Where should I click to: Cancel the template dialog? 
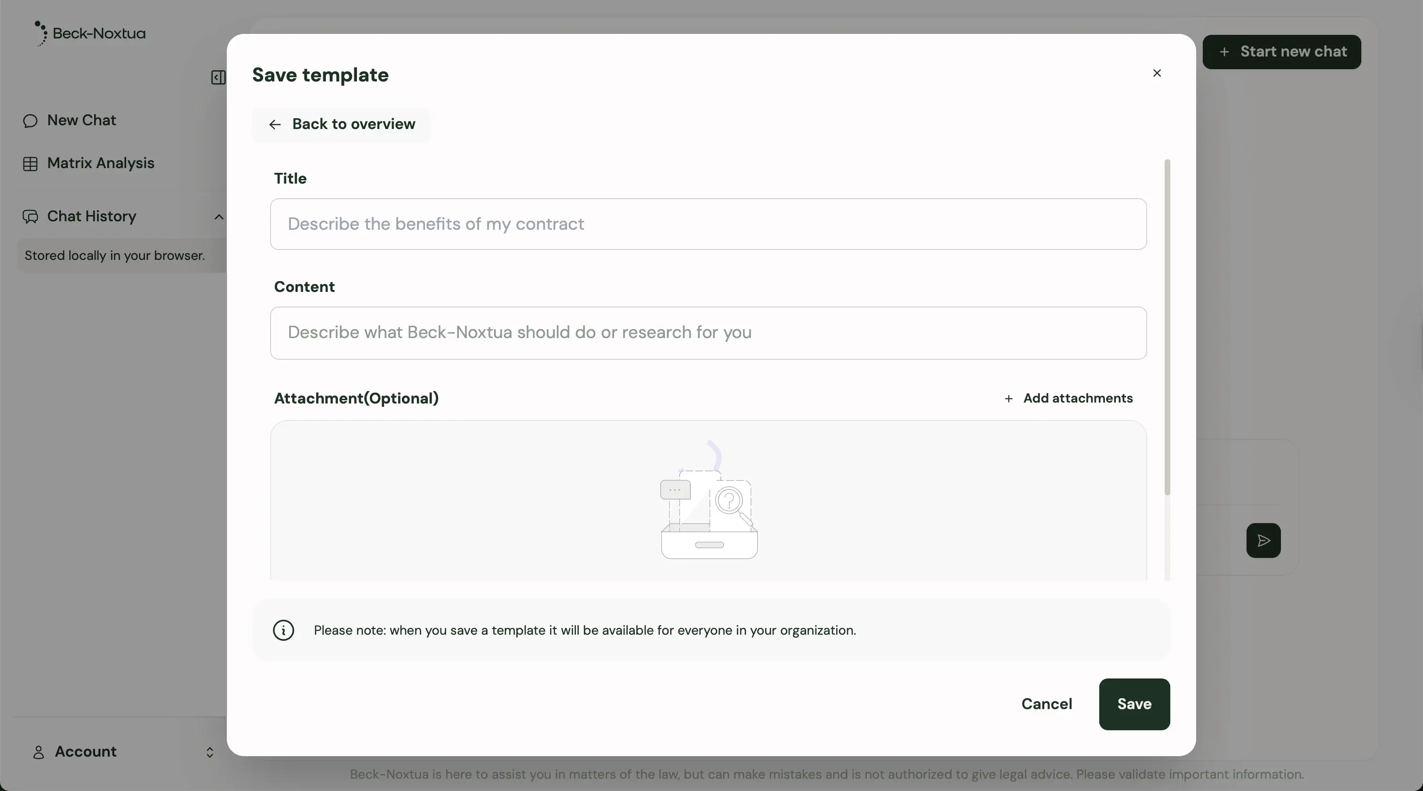(x=1046, y=704)
